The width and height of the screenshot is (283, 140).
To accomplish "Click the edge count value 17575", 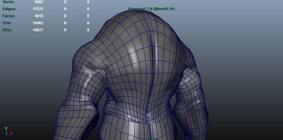I will [x=38, y=9].
